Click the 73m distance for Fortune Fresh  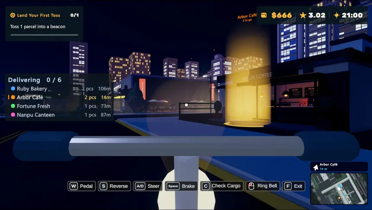106,106
